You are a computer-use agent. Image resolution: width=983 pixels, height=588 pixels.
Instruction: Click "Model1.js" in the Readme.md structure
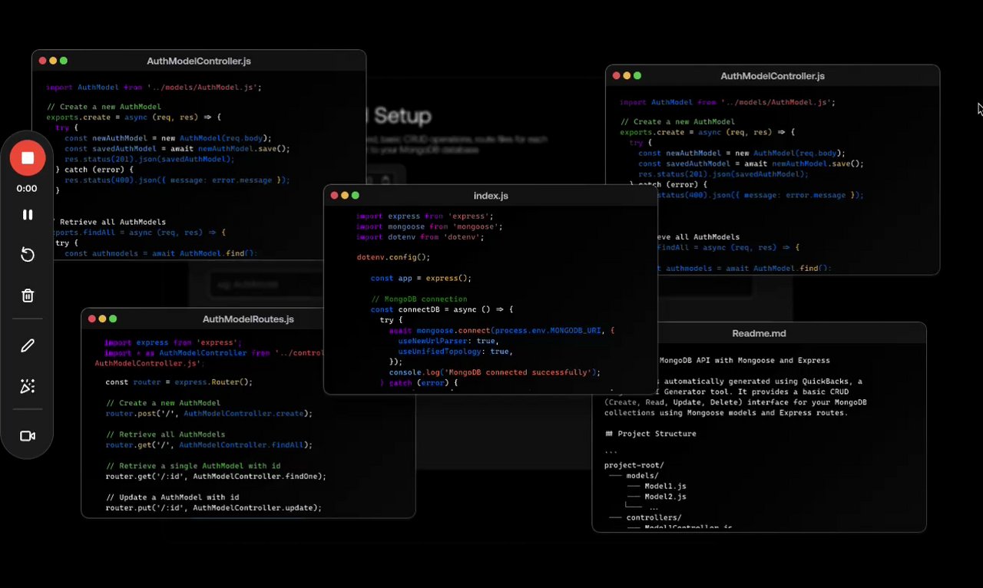coord(665,486)
